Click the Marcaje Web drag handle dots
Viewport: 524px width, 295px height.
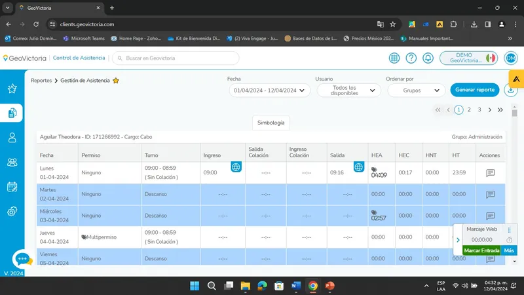coord(510,230)
